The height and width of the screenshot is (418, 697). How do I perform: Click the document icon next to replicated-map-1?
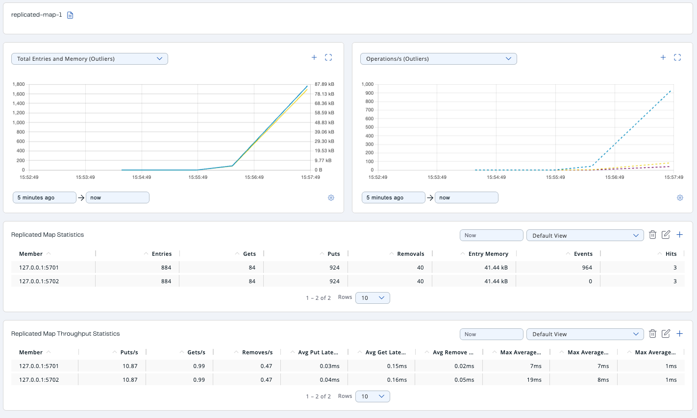(x=70, y=15)
